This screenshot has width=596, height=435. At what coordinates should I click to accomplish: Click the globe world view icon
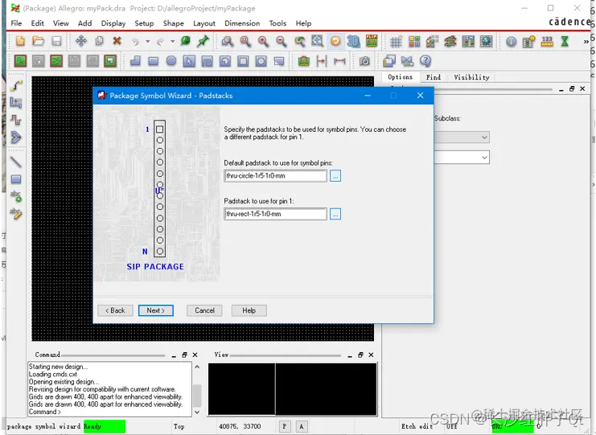(486, 41)
